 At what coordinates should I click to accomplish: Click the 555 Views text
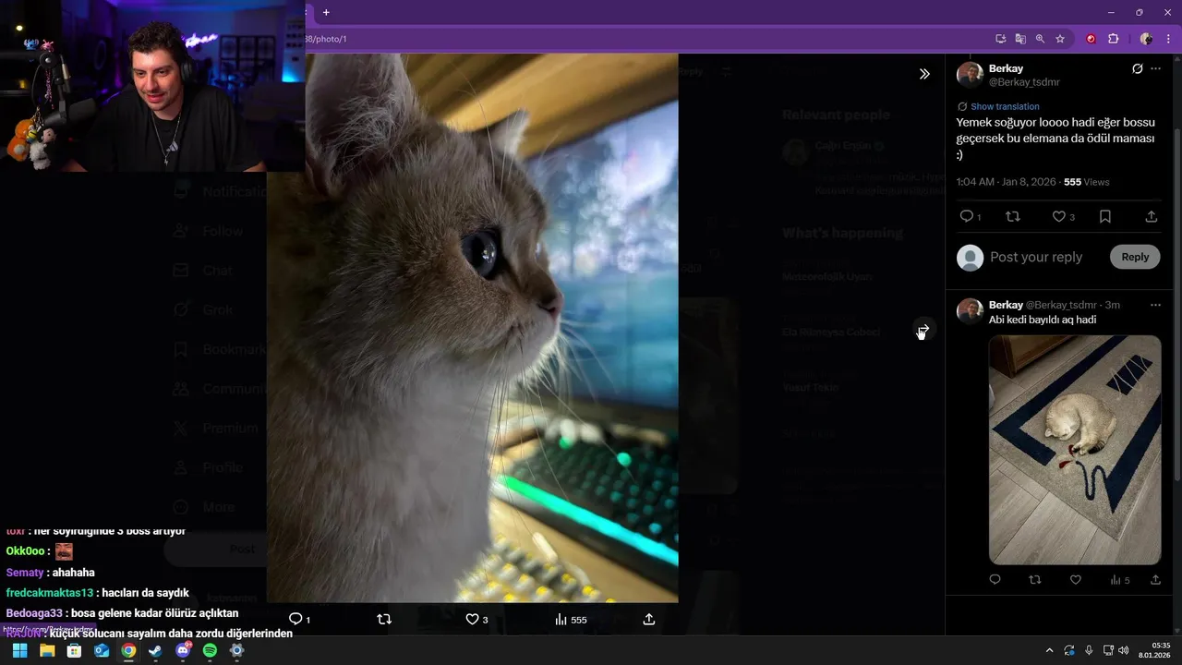coord(1087,182)
